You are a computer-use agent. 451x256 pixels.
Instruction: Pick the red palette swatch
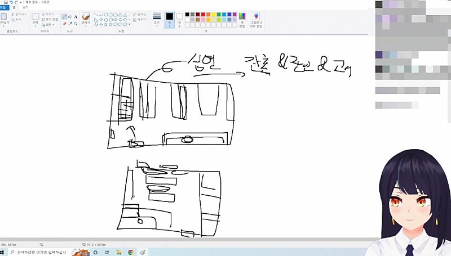(x=203, y=15)
